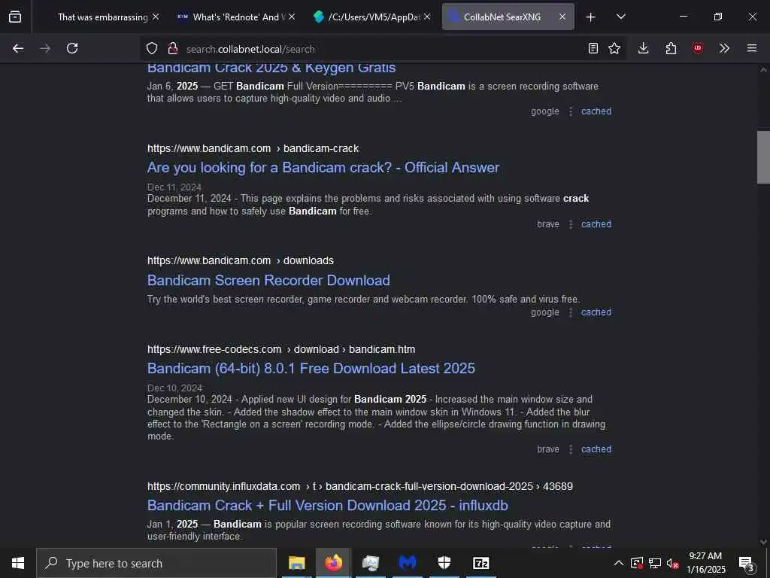Click scrollbar up arrow
Screen dimensions: 770x578
coord(763,70)
